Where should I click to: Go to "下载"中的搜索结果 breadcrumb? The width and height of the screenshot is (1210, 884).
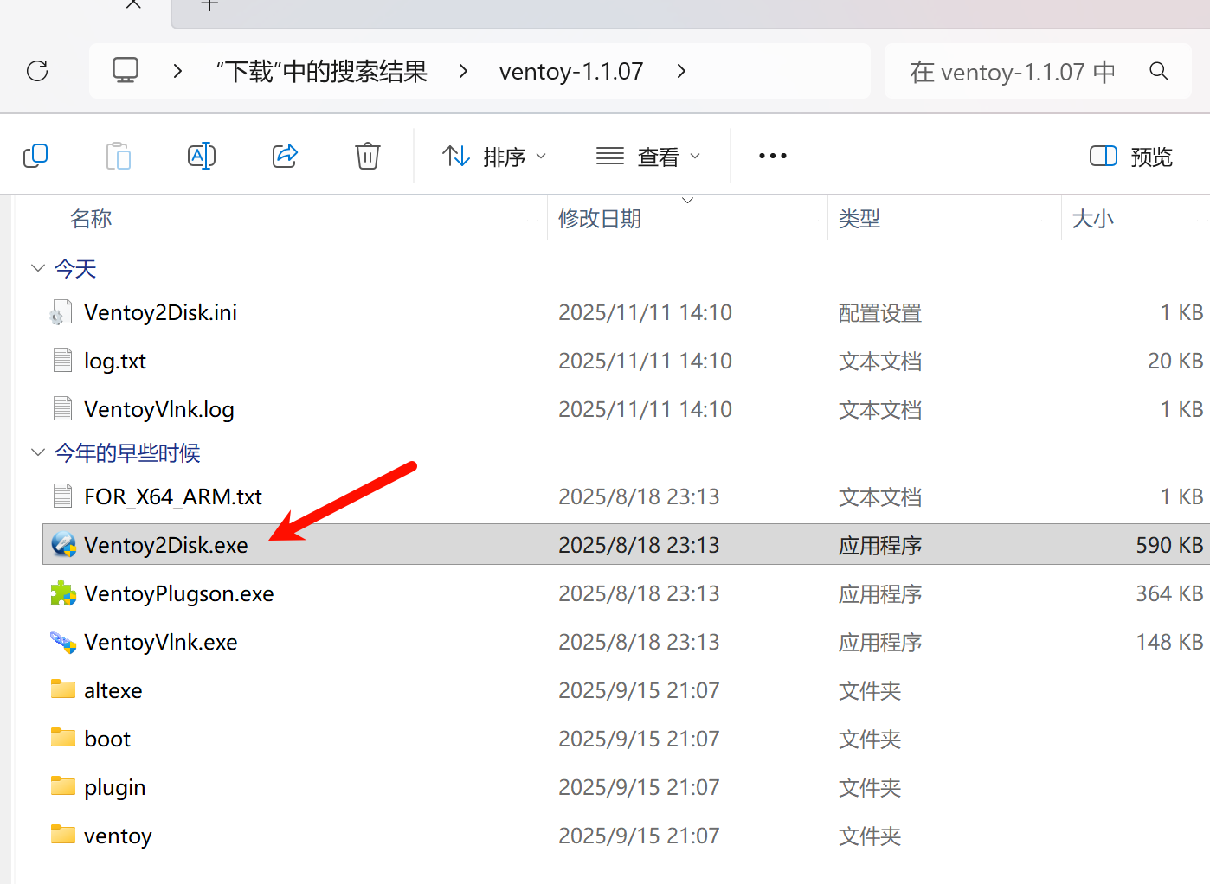pyautogui.click(x=321, y=71)
